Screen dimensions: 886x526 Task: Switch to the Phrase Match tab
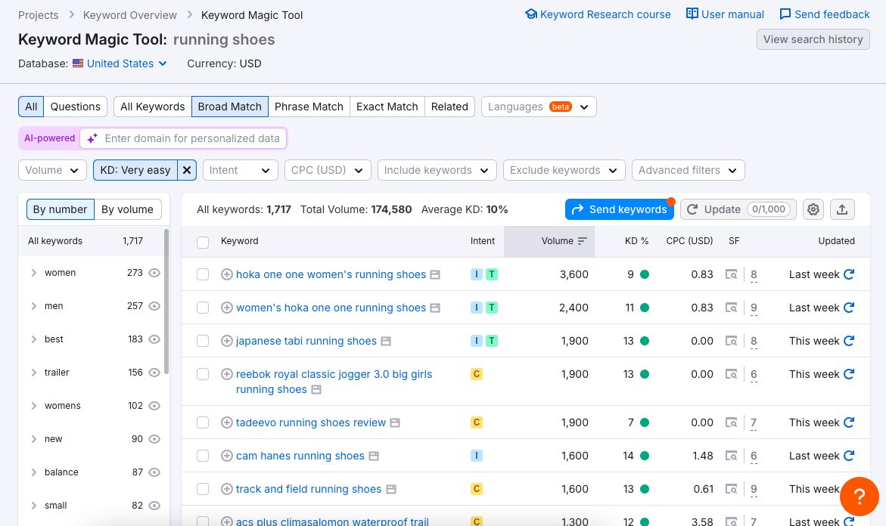tap(309, 107)
